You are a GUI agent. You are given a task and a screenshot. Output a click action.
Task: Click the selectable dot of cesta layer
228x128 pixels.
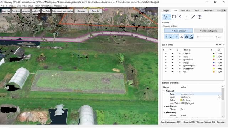click(x=166, y=57)
